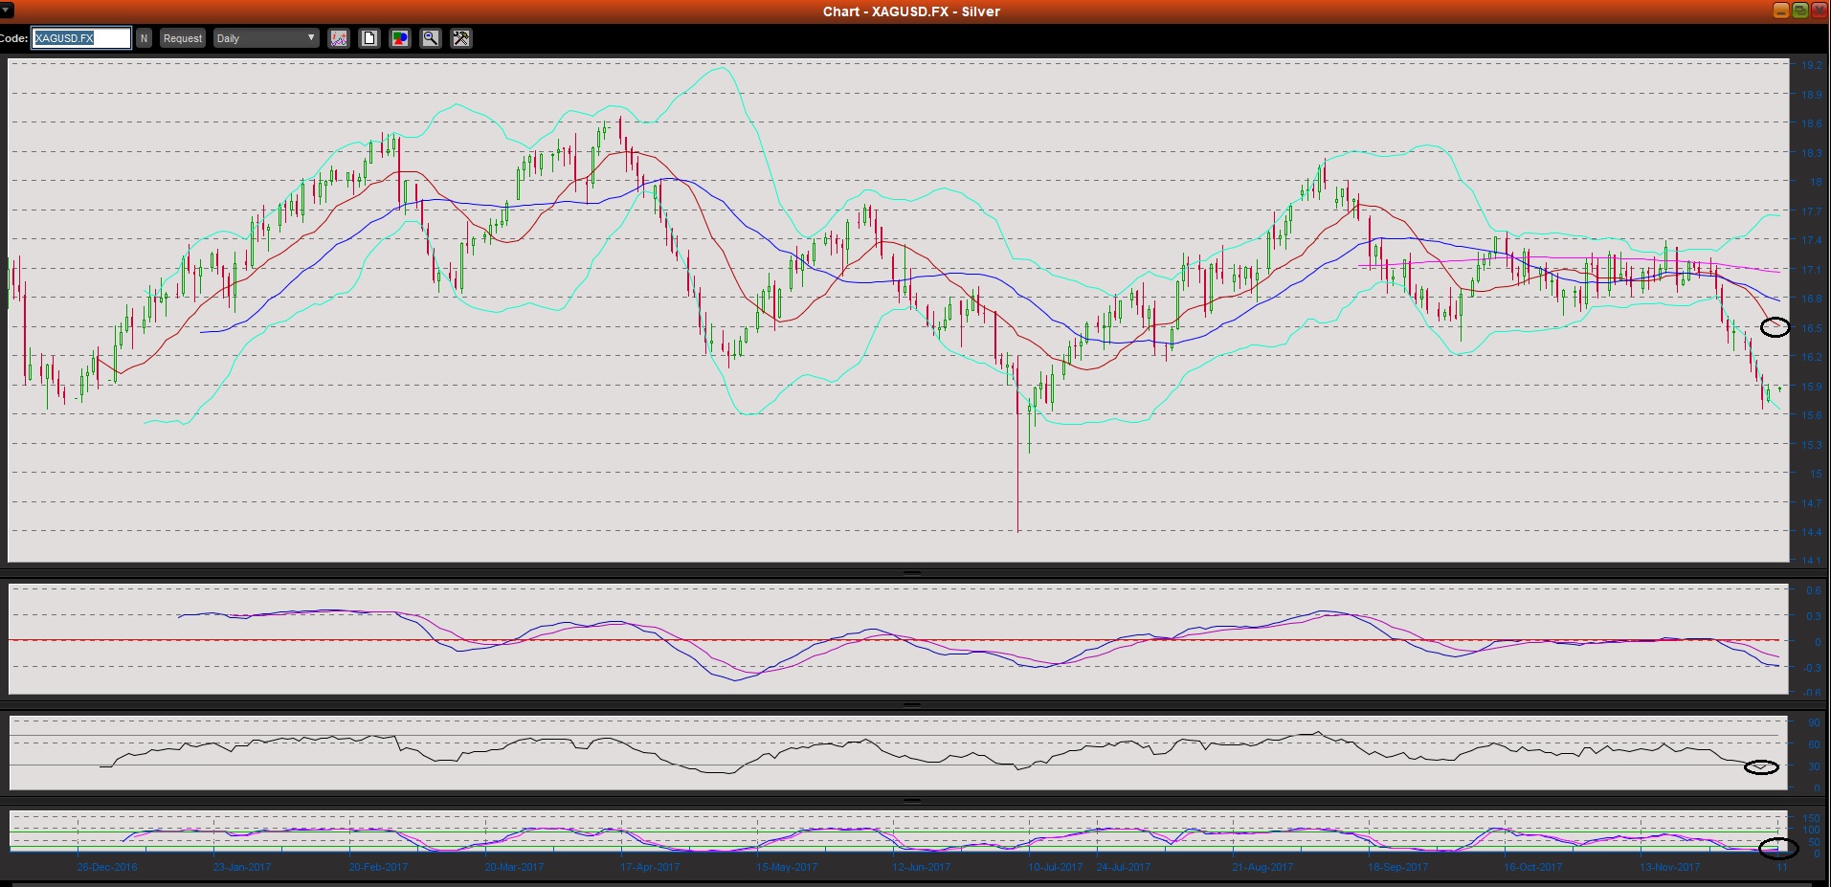
Task: Click the 20-Mar-2017 date label
Action: (x=514, y=867)
